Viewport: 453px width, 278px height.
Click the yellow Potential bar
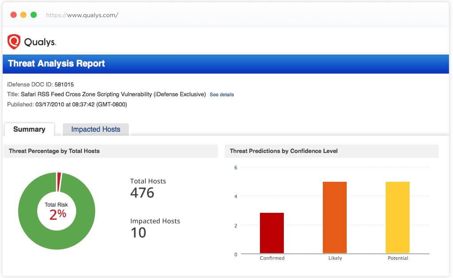click(x=398, y=218)
